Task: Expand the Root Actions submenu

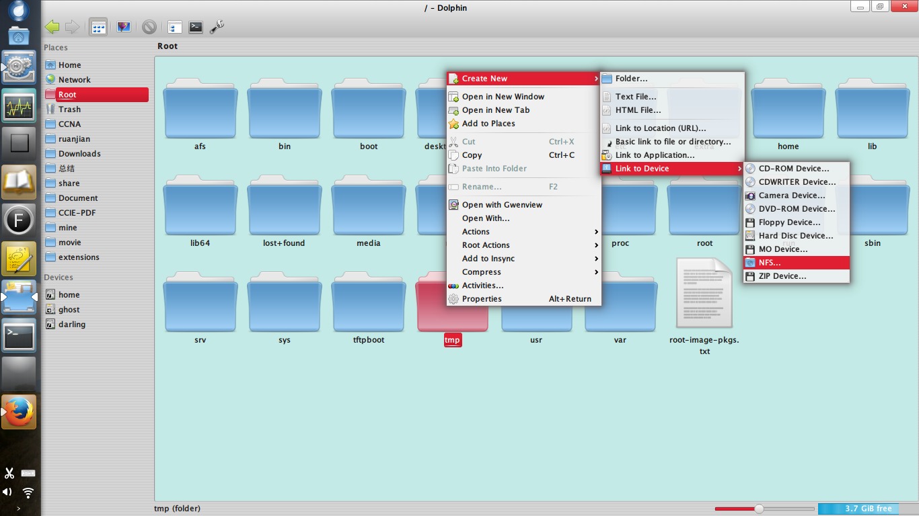Action: (x=523, y=245)
